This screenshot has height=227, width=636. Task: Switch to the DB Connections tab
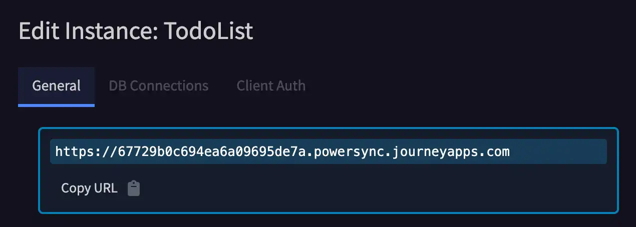click(158, 86)
